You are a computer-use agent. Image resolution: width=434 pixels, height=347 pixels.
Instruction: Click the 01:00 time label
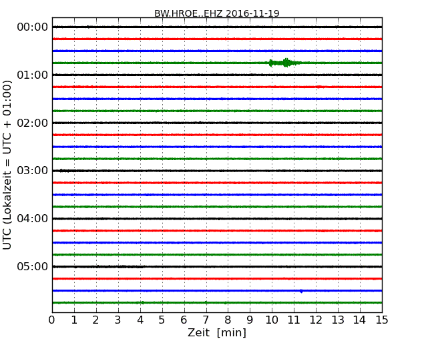pyautogui.click(x=33, y=75)
